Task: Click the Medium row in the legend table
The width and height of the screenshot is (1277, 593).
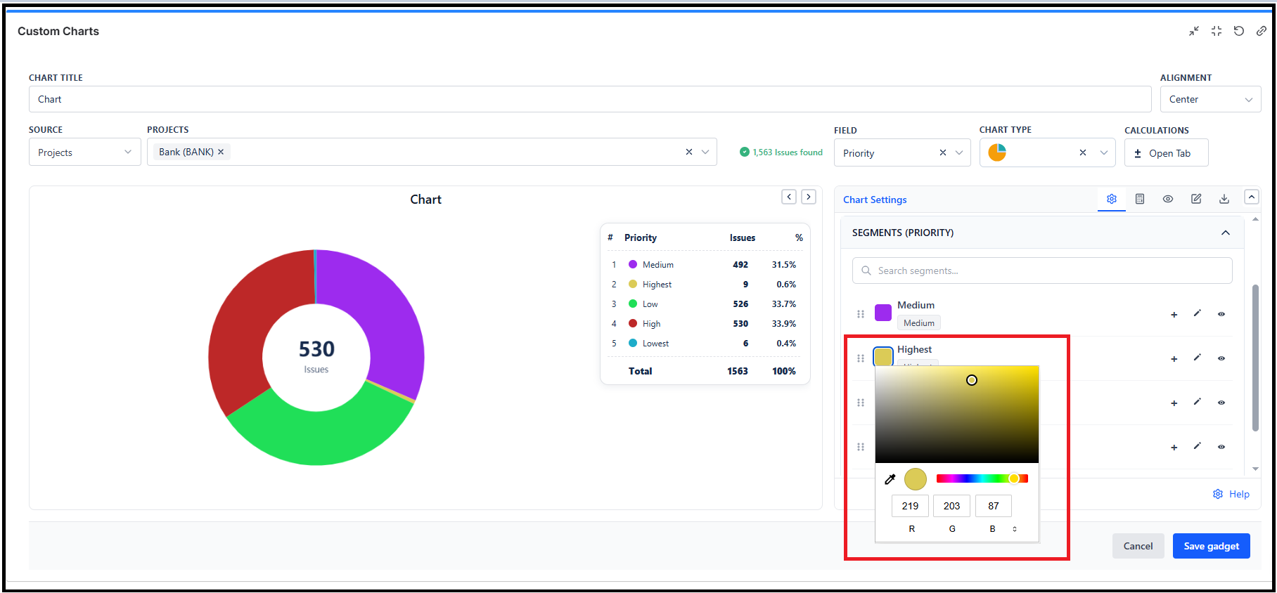Action: [705, 265]
